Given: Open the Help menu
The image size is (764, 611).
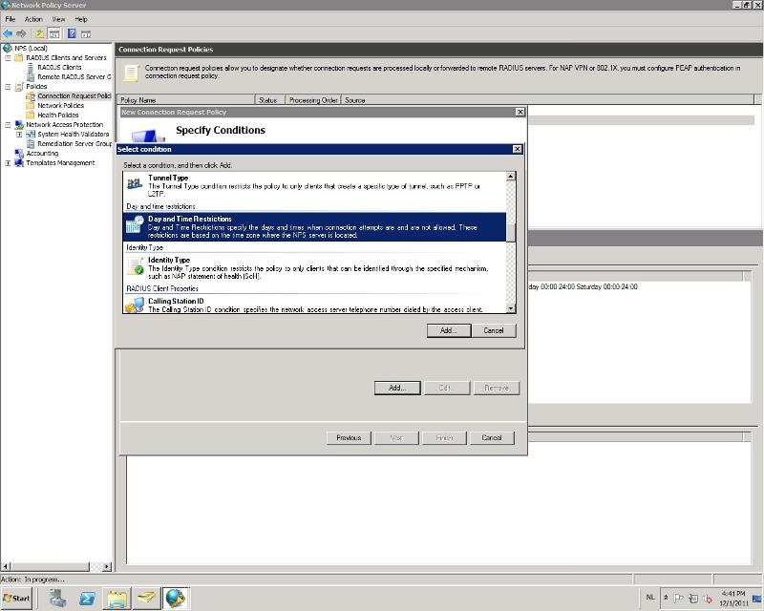Looking at the screenshot, I should (81, 19).
